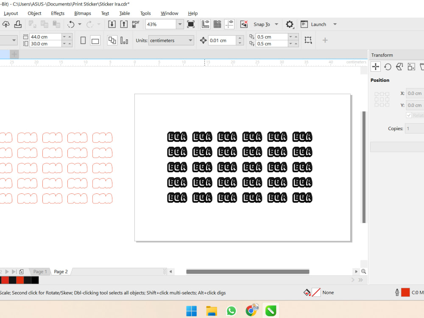The image size is (424, 318).
Task: Click the first red swatch in document palette
Action: point(5,280)
